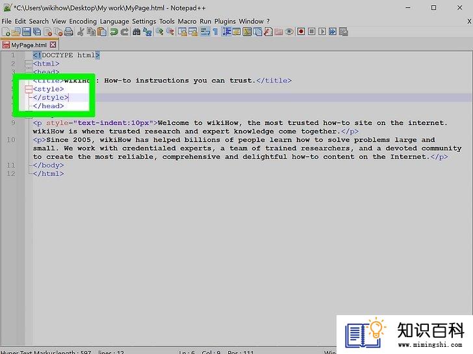
Task: Open the Macro menu
Action: click(x=187, y=21)
